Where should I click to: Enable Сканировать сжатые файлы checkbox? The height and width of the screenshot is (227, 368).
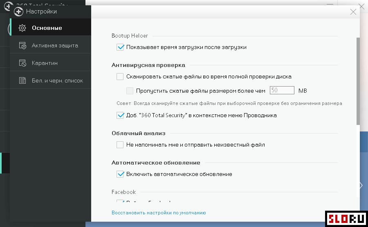[120, 76]
